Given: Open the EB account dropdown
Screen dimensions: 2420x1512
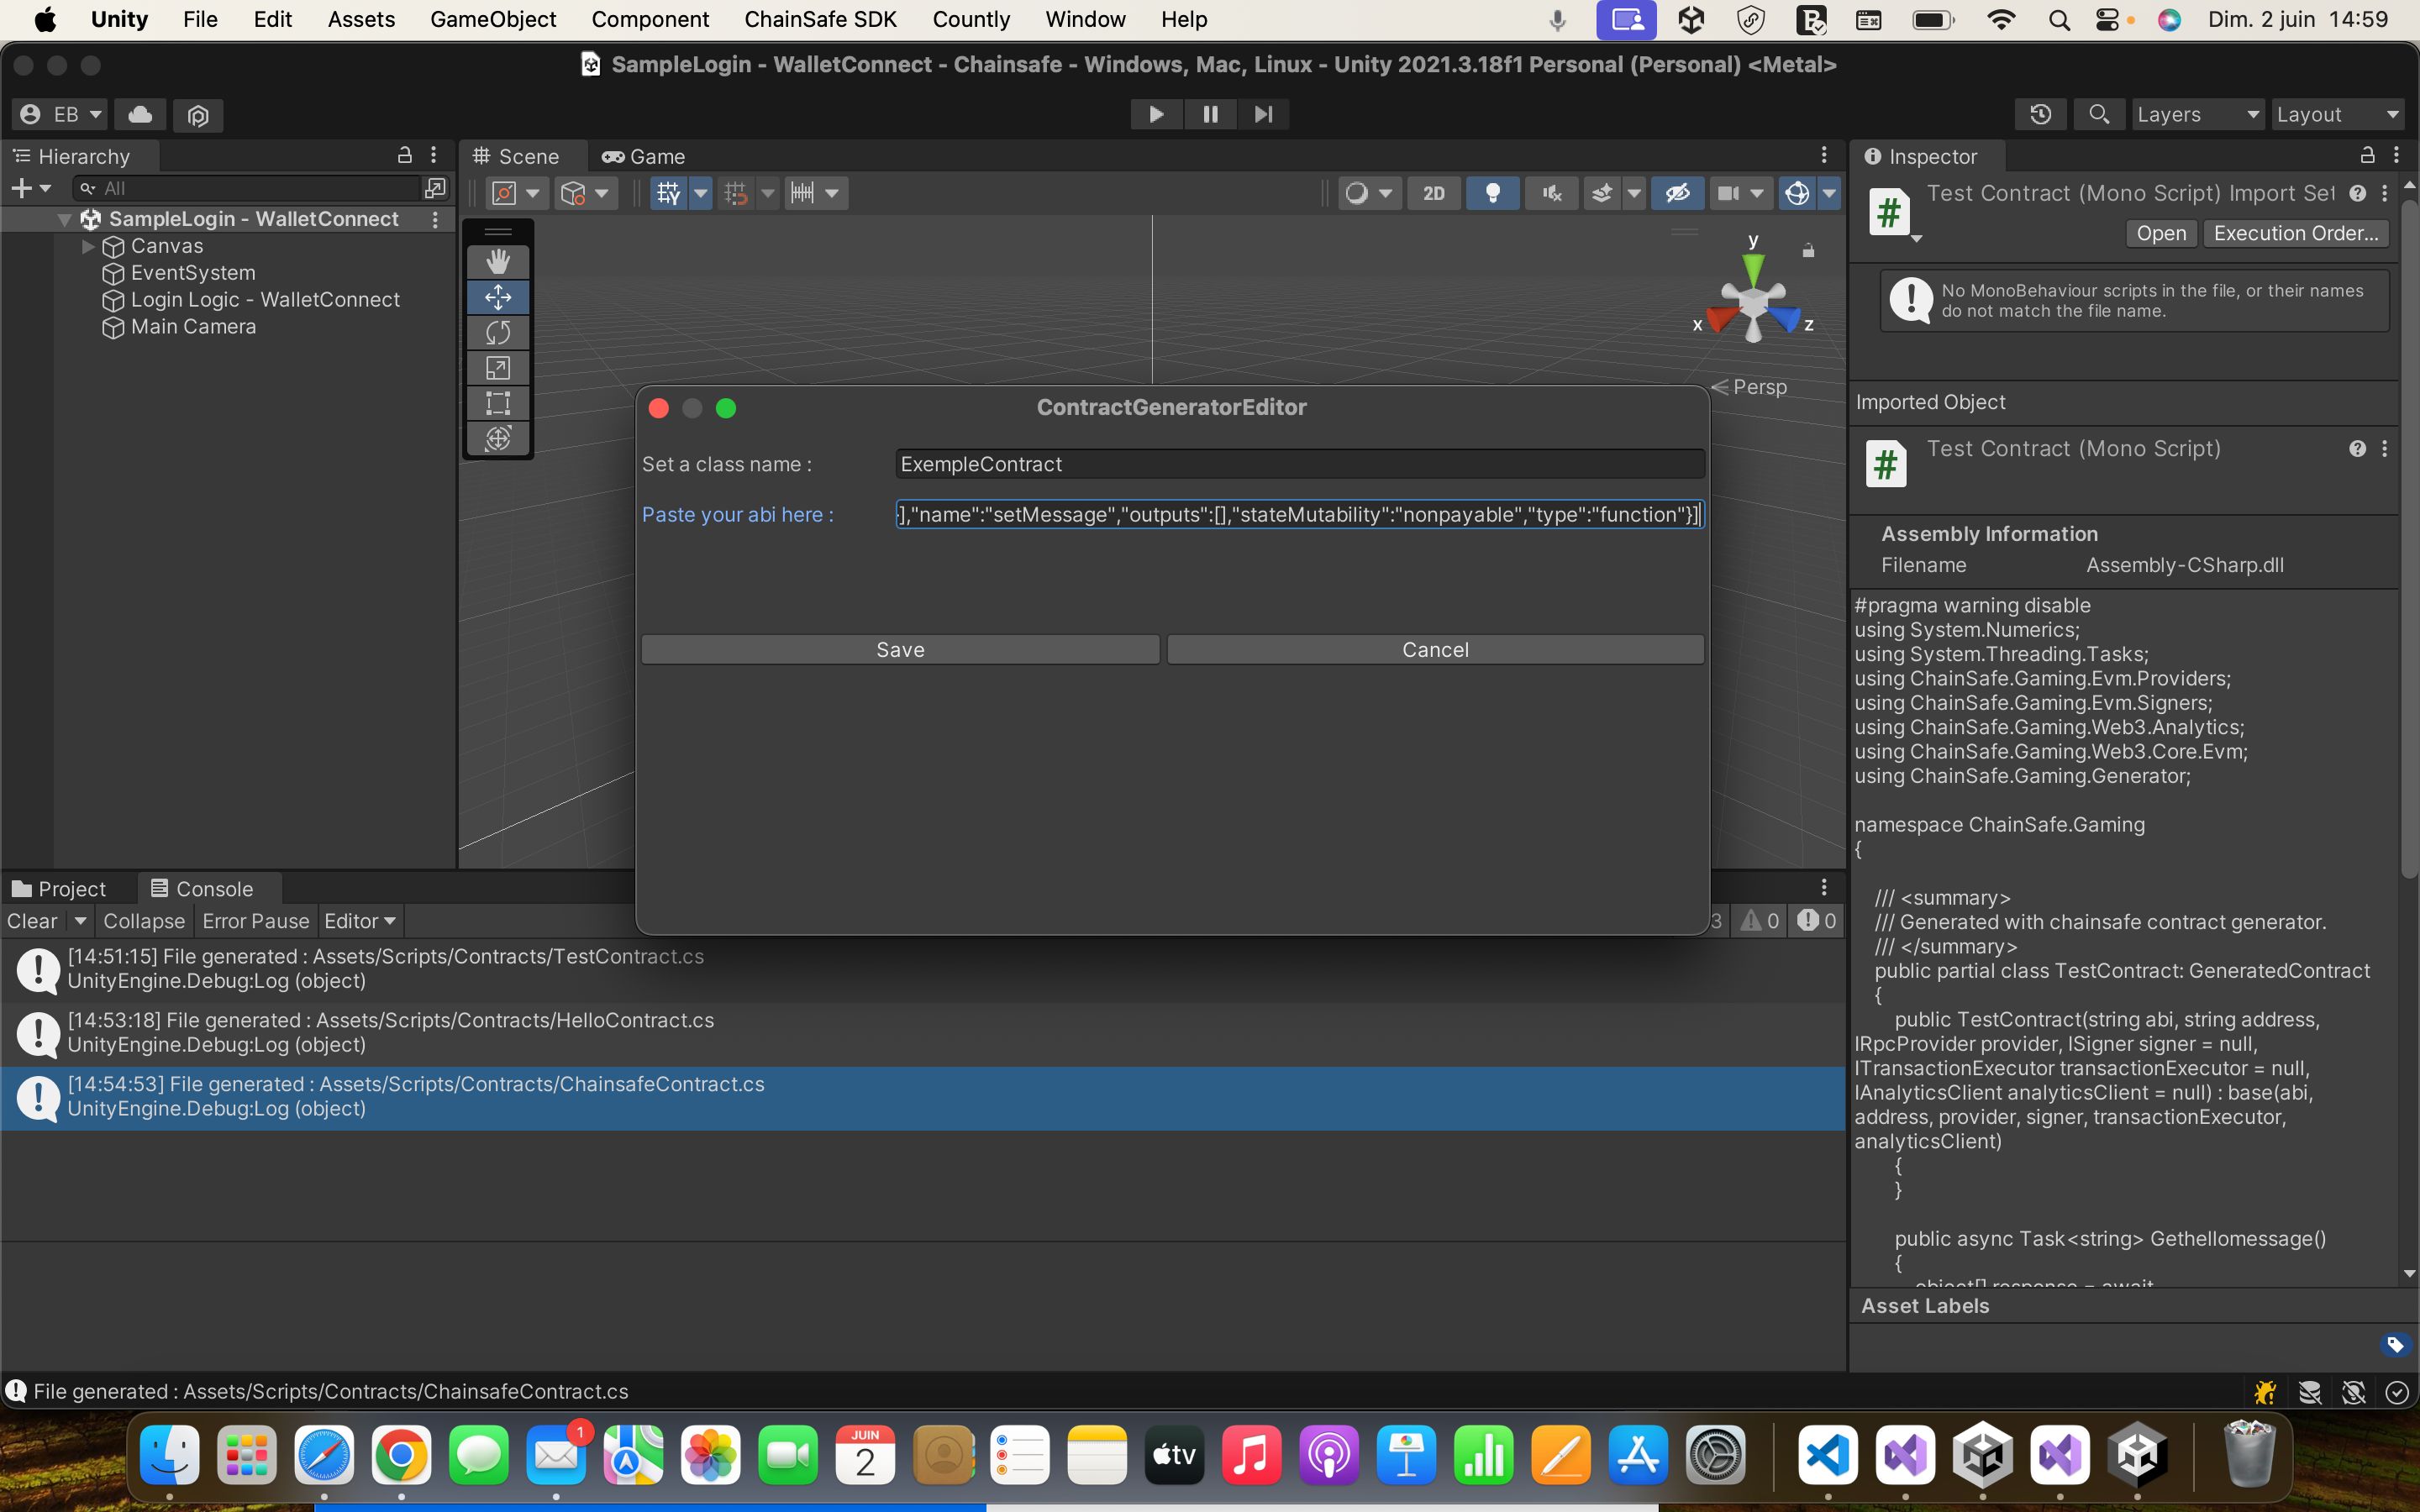Looking at the screenshot, I should point(61,115).
